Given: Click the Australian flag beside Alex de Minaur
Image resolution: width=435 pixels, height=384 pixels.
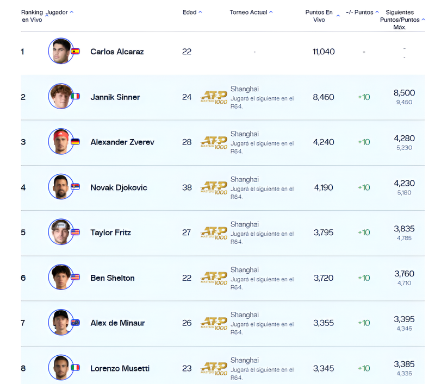Looking at the screenshot, I should click(x=76, y=323).
